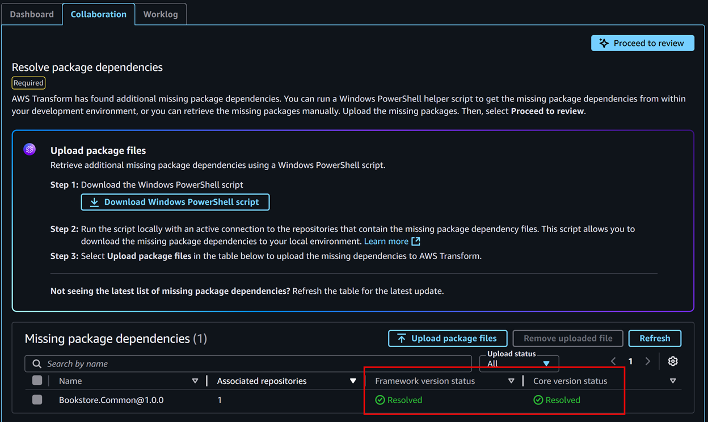This screenshot has height=422, width=708.
Task: Click the Refresh button above the table
Action: (655, 338)
